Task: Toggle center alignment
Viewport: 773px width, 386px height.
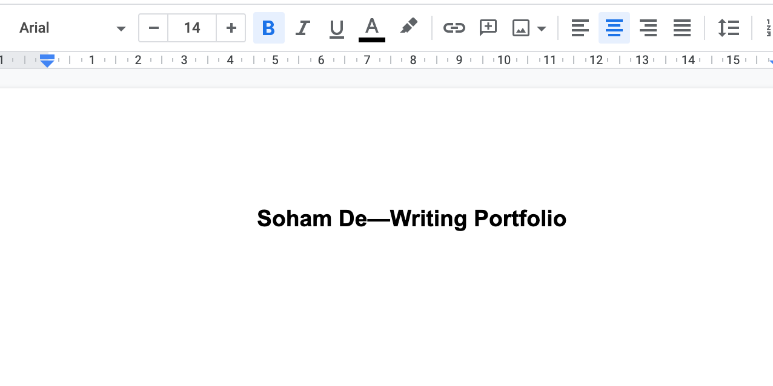Action: [614, 28]
